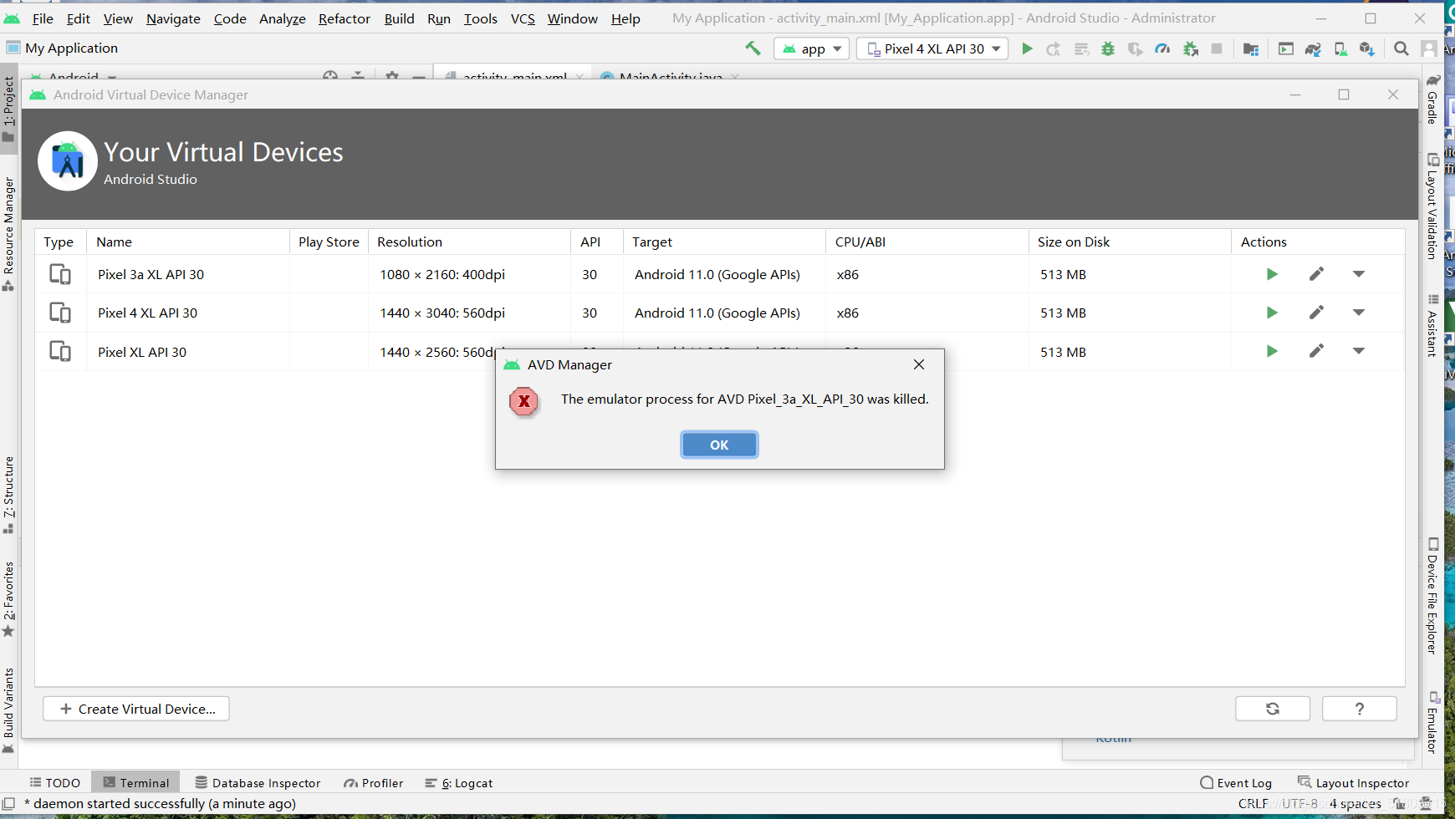Expand actions menu for Pixel XL API 30
The width and height of the screenshot is (1455, 819).
tap(1359, 351)
